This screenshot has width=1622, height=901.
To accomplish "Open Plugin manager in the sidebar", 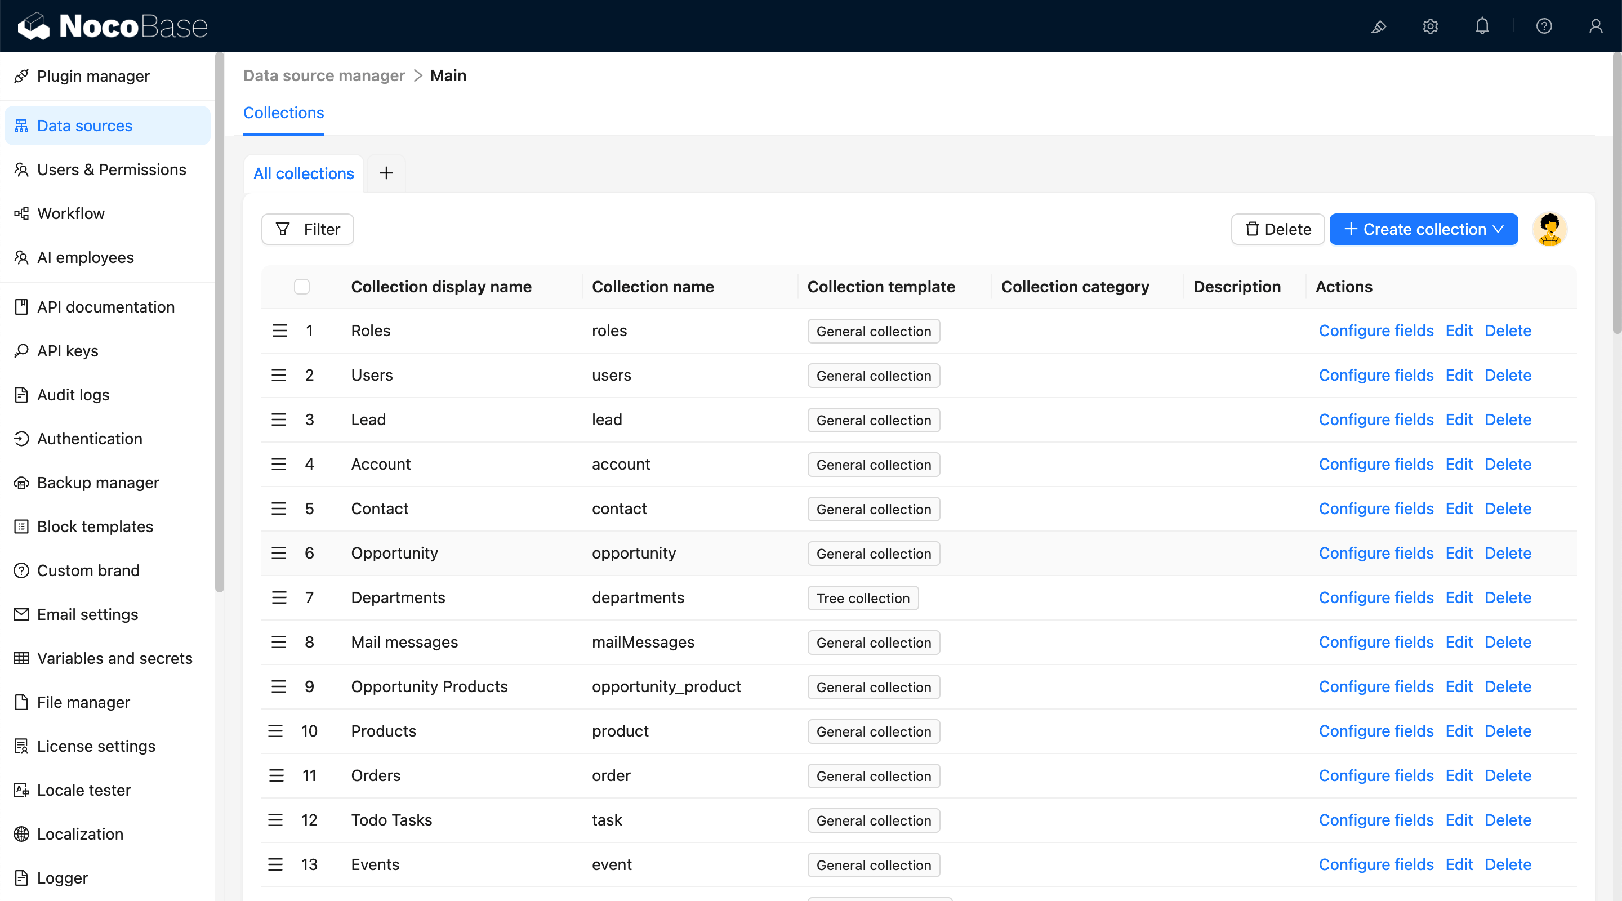I will tap(93, 76).
